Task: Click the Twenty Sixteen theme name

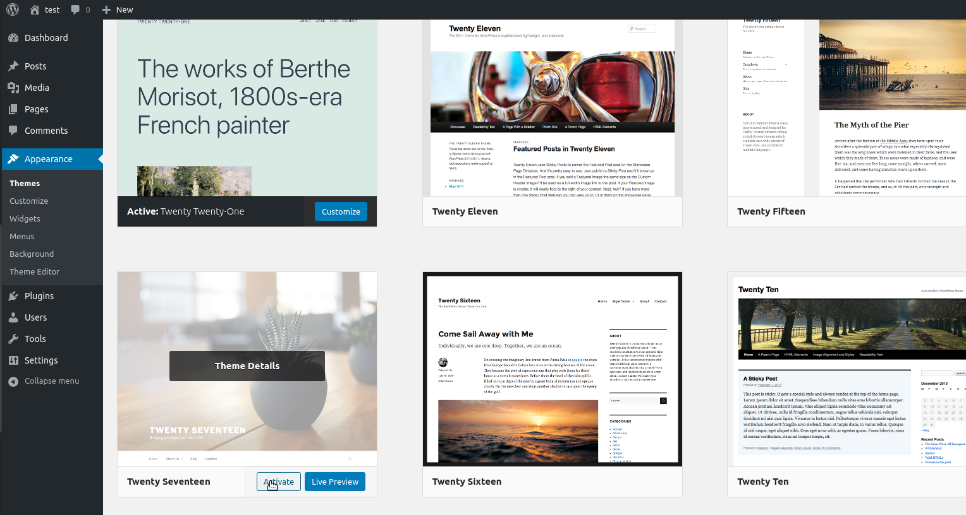Action: (467, 482)
